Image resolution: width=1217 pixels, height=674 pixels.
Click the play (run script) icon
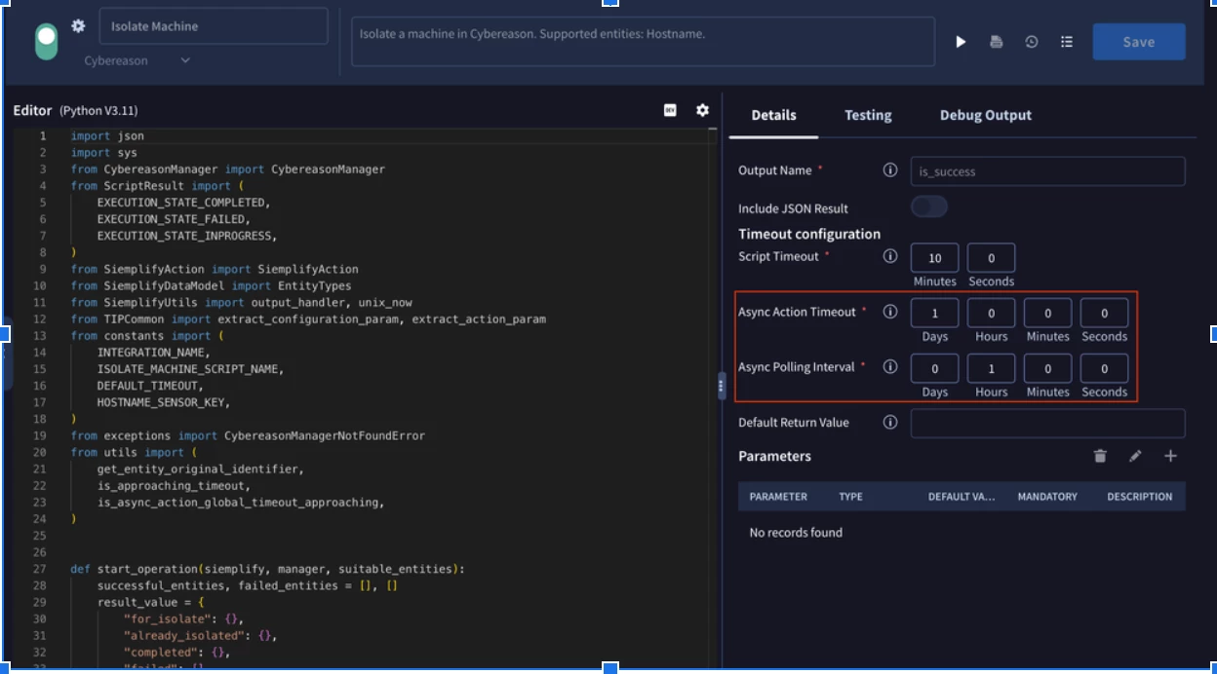pos(961,42)
